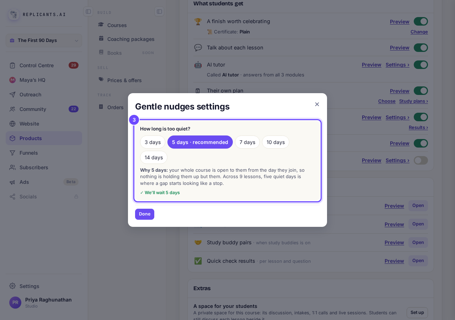
Task: Open Quick check results
Action: click(x=418, y=261)
